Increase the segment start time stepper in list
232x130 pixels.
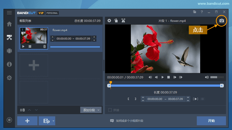point(52,37)
